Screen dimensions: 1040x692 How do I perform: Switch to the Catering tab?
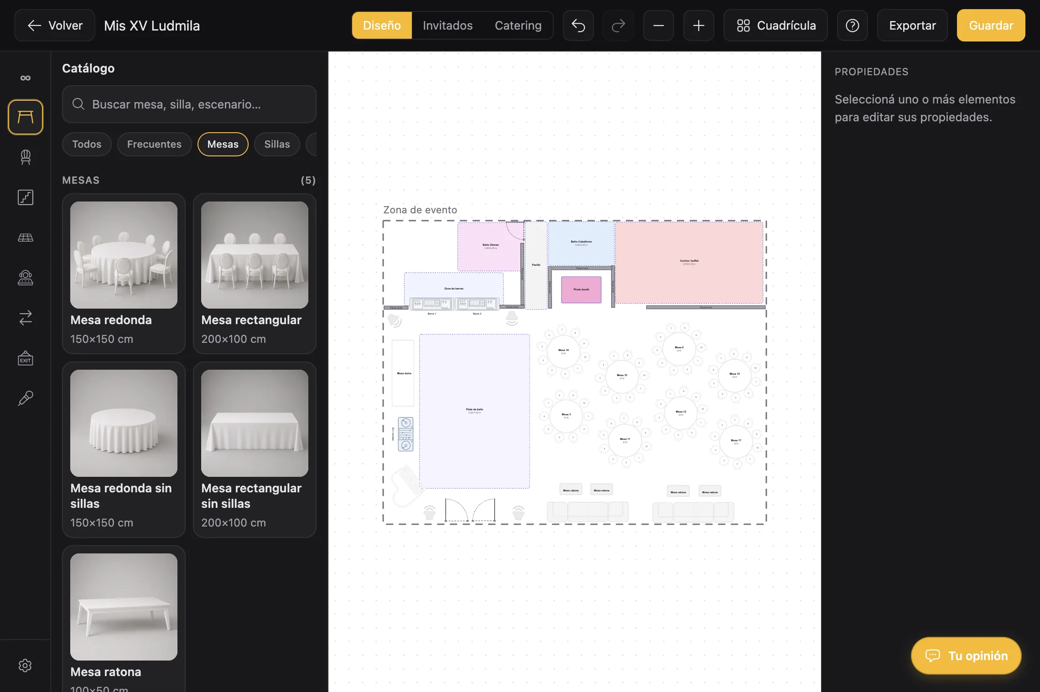(518, 26)
